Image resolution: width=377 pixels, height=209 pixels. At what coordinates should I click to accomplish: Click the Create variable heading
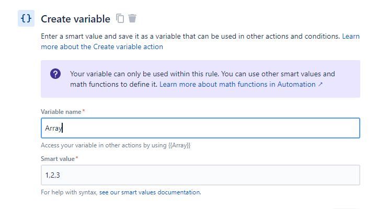pyautogui.click(x=75, y=19)
